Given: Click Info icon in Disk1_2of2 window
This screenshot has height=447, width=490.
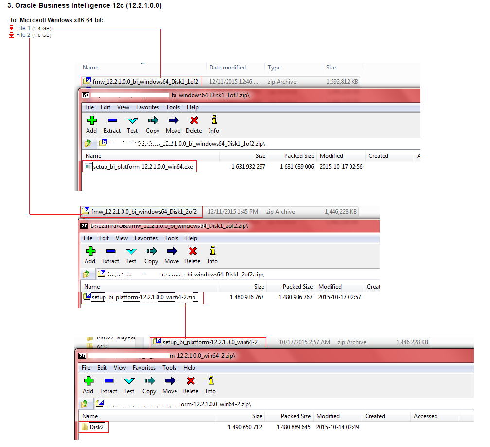Looking at the screenshot, I should click(x=213, y=251).
